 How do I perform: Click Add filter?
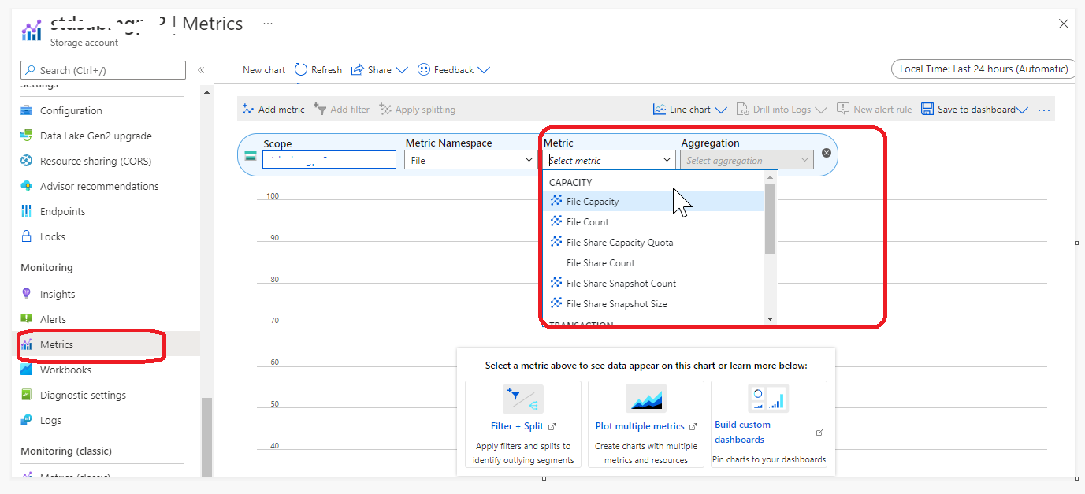coord(342,110)
